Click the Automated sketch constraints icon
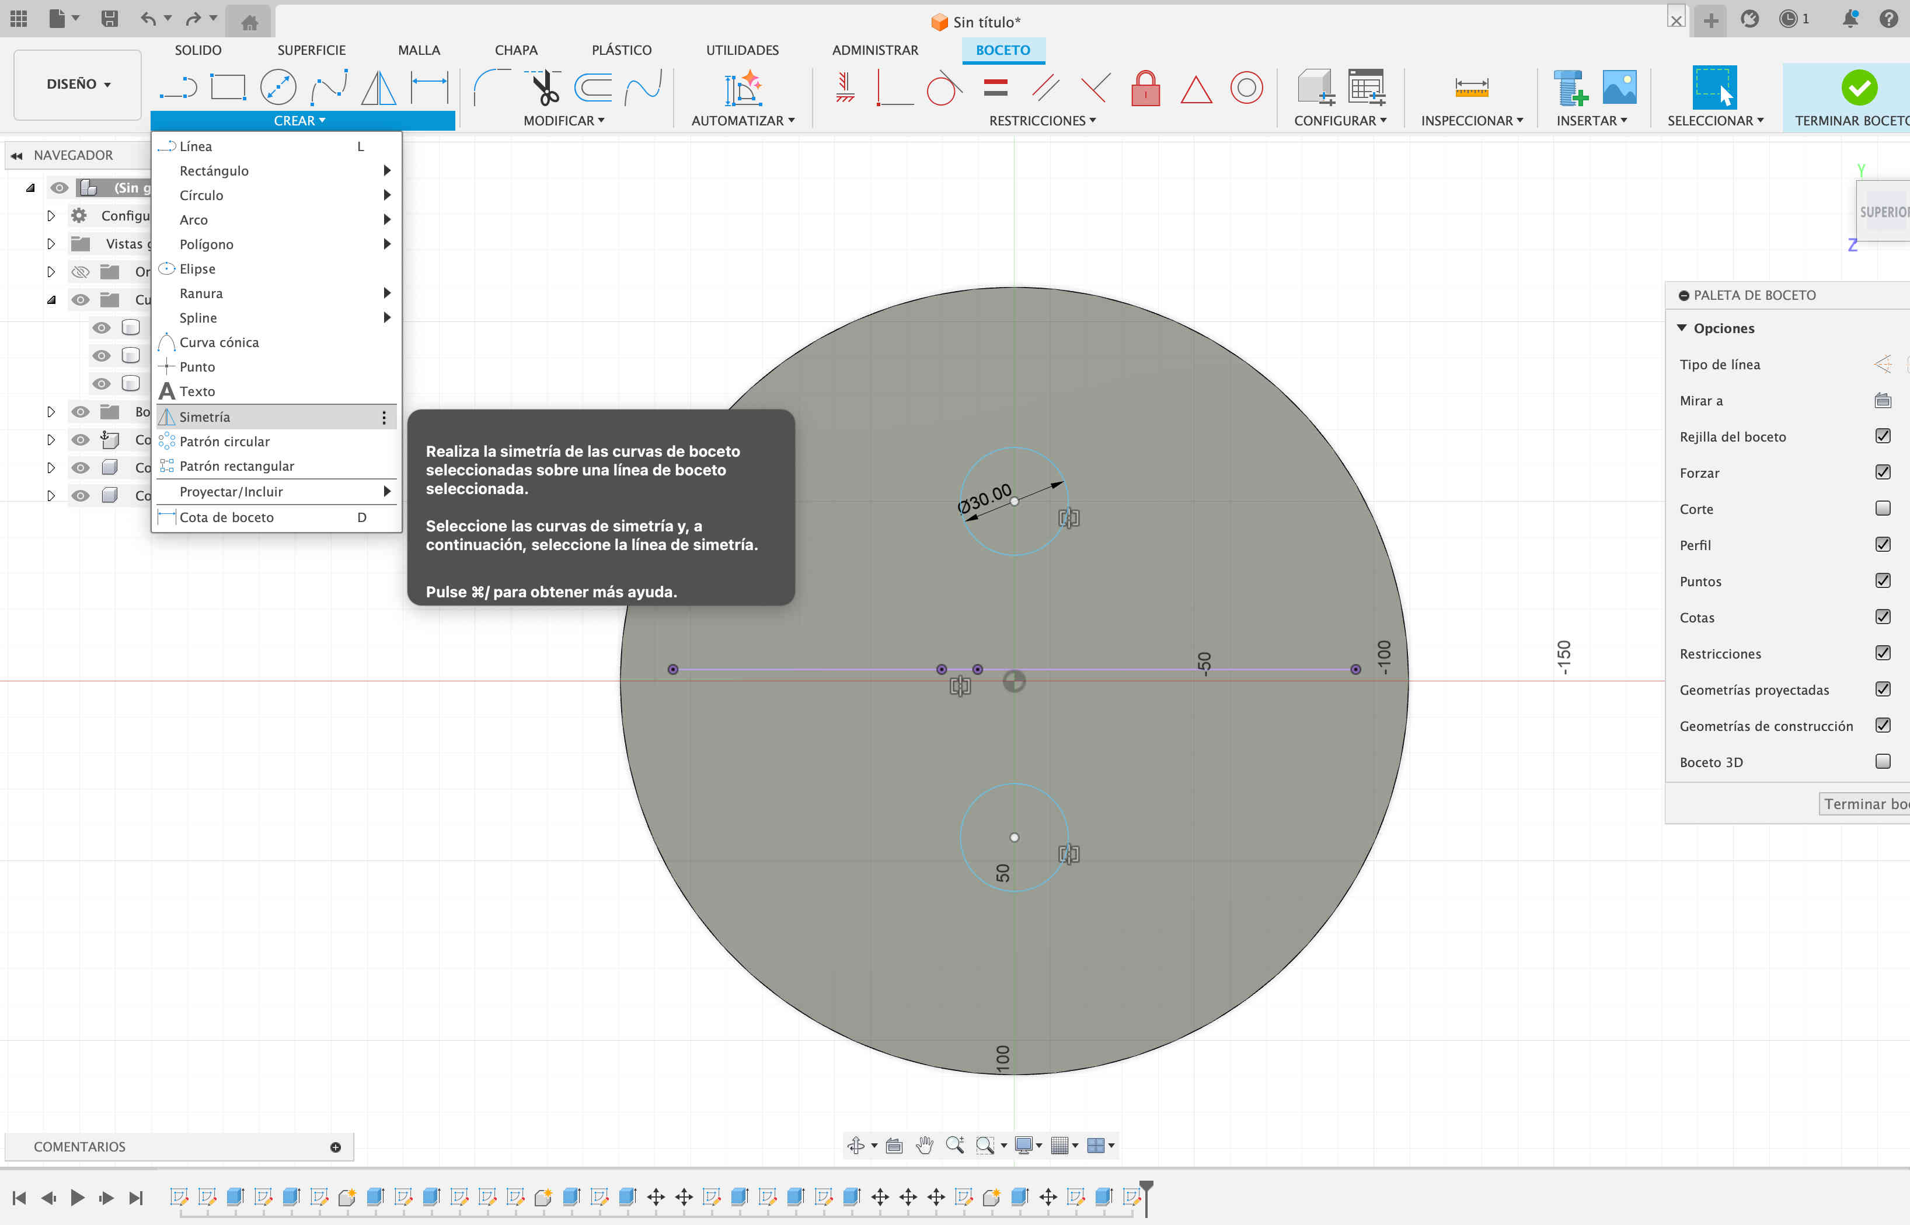Viewport: 1910px width, 1225px height. point(743,87)
